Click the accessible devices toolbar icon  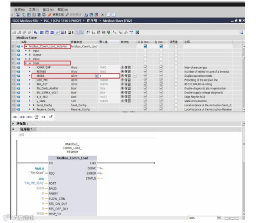[86, 15]
